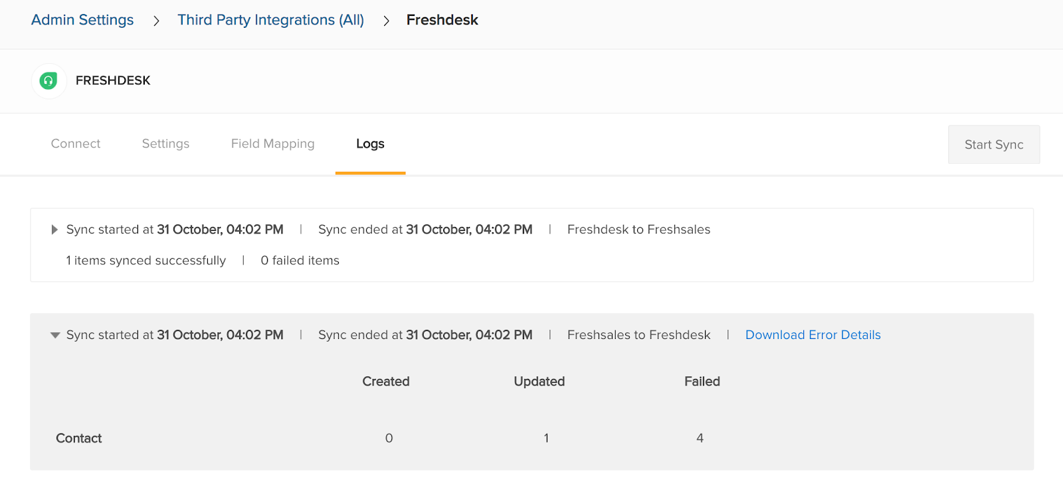Image resolution: width=1063 pixels, height=491 pixels.
Task: Click the active Logs tab
Action: pyautogui.click(x=370, y=144)
